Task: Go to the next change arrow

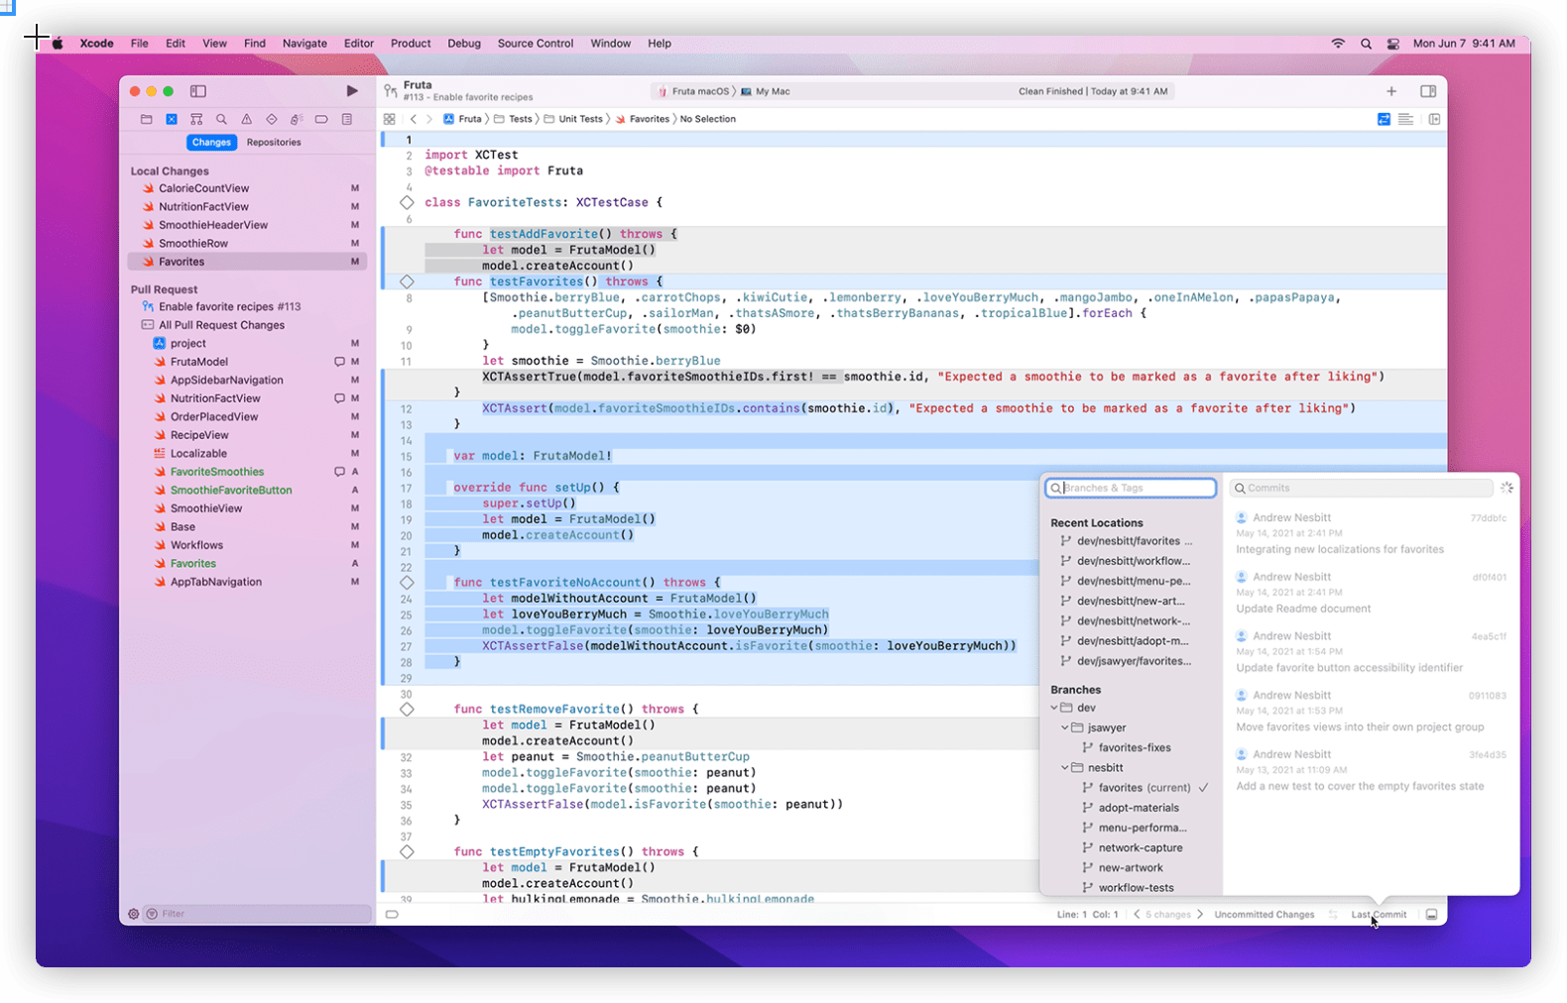Action: coord(1200,915)
